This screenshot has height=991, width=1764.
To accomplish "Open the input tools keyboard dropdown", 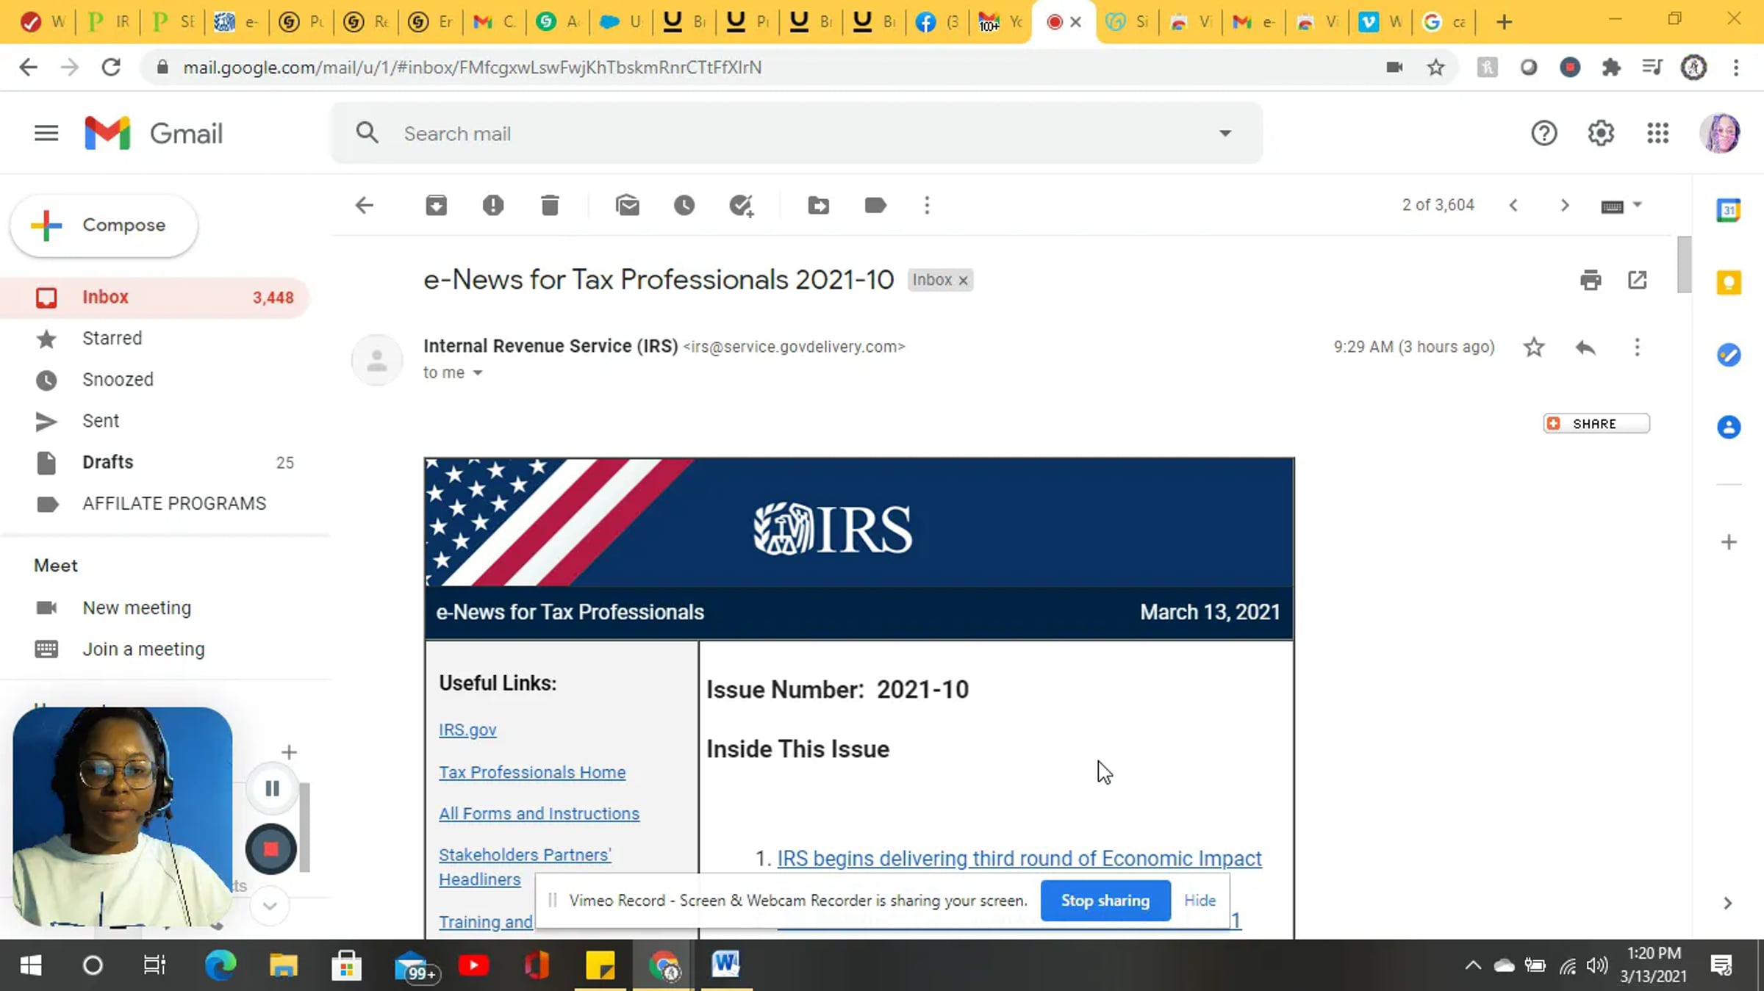I will [1637, 205].
